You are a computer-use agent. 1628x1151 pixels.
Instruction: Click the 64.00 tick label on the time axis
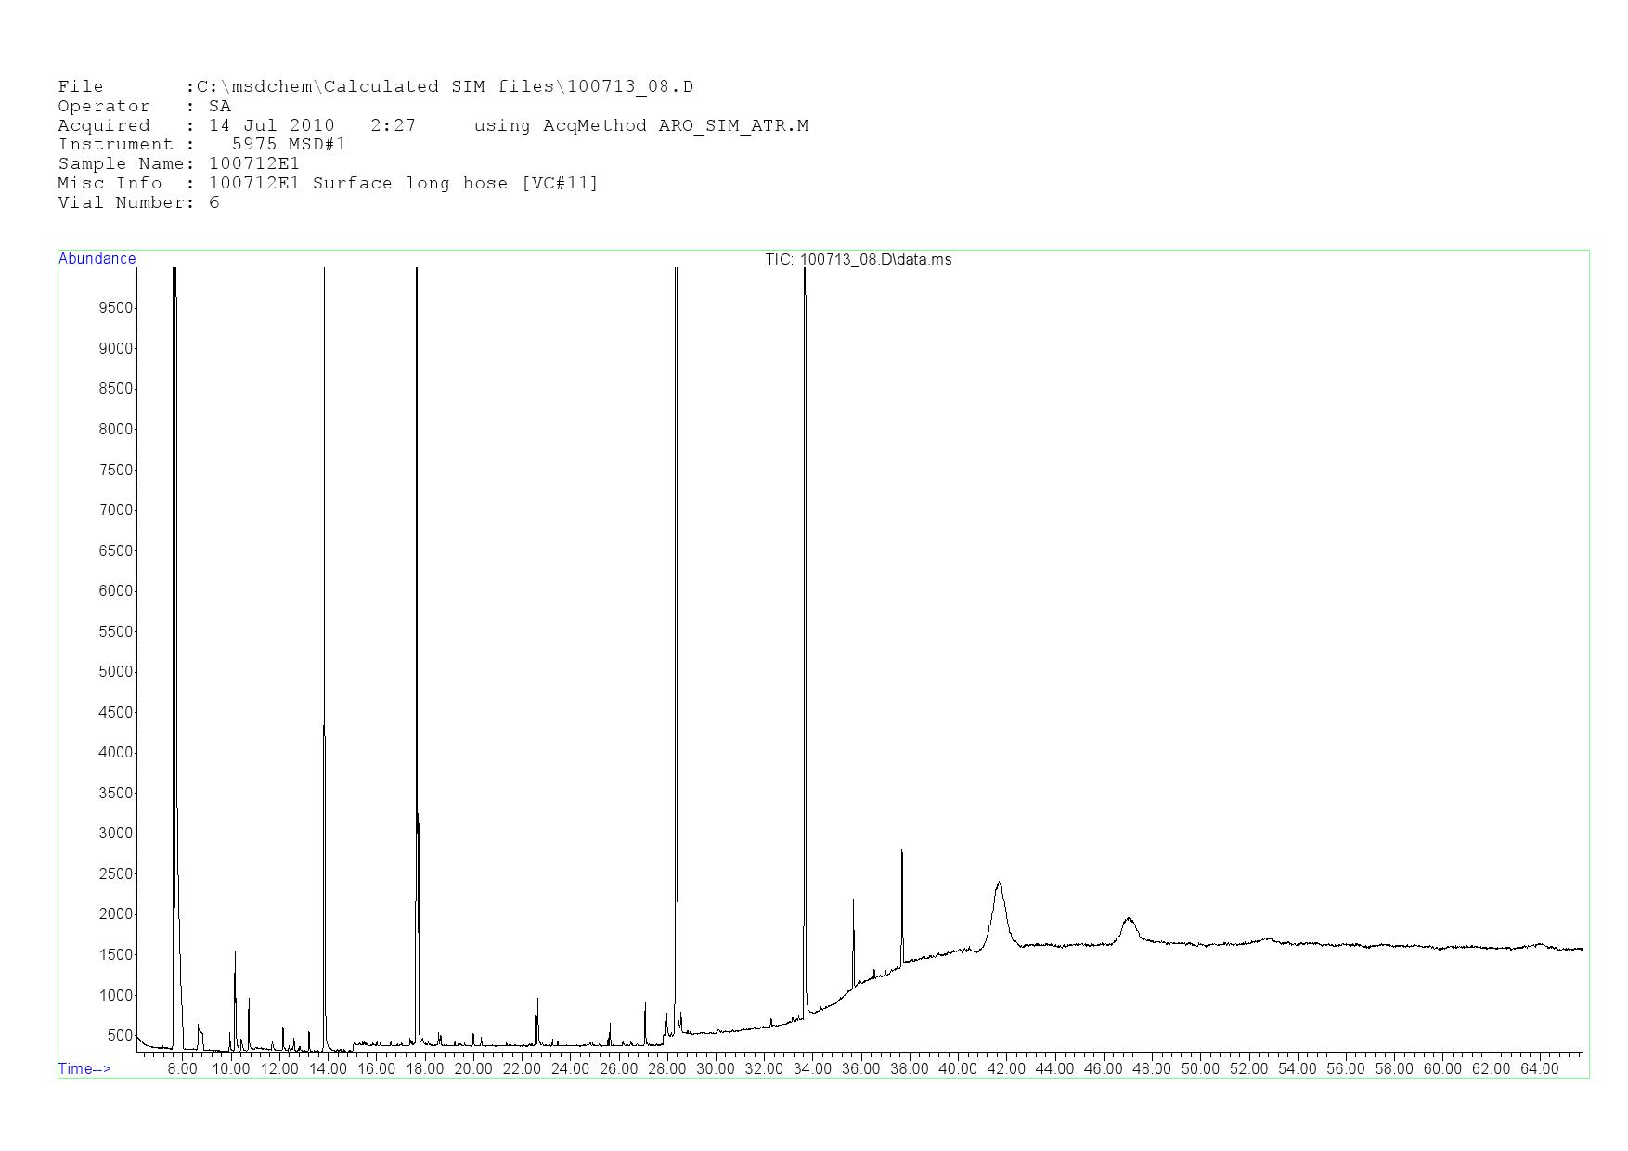point(1539,1069)
